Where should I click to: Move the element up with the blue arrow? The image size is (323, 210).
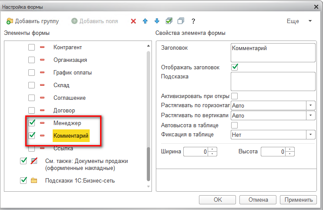[x=145, y=21]
